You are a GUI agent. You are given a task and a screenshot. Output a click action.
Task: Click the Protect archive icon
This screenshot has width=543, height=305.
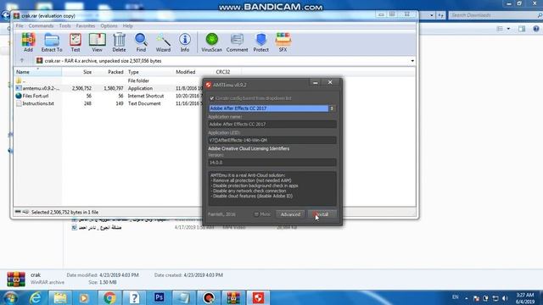tap(260, 42)
